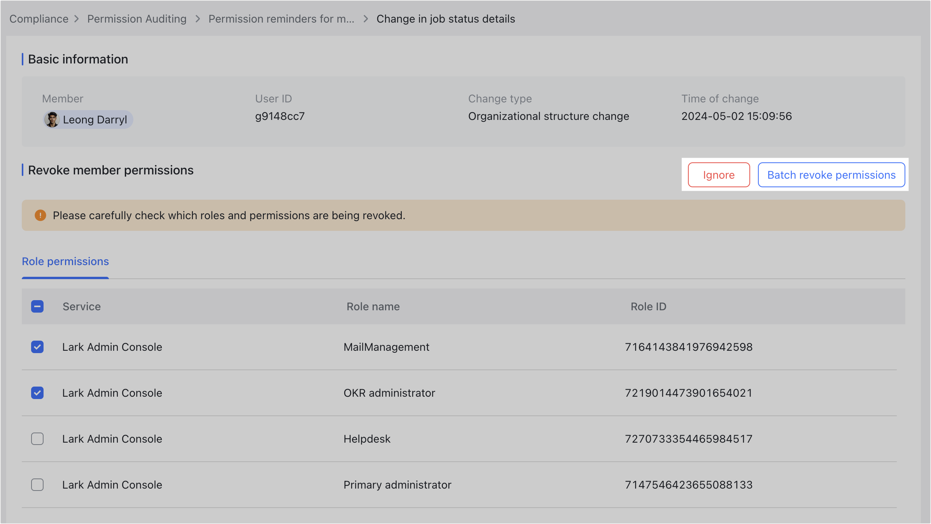Click the Ignore button

(x=718, y=175)
